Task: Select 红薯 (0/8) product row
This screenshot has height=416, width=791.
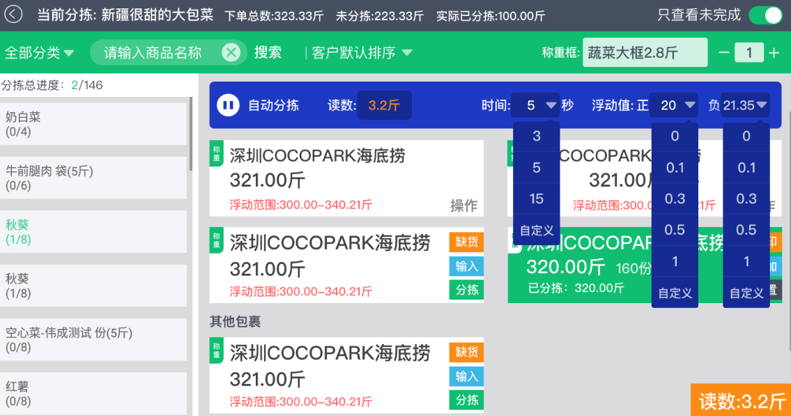Action: click(93, 394)
